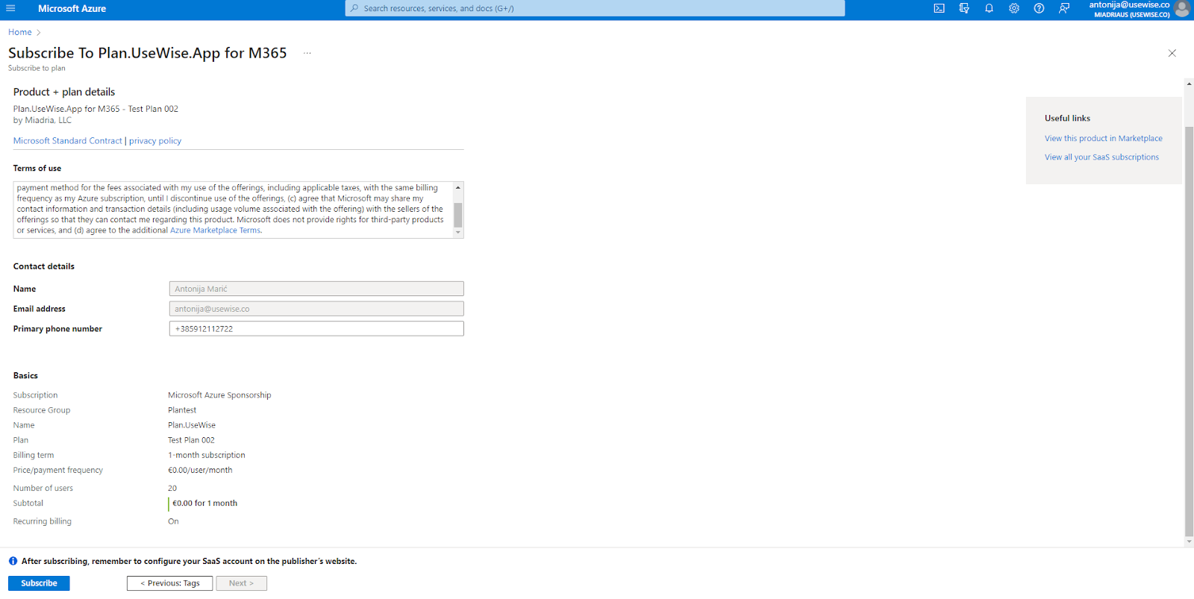Viewport: 1194px width, 599px height.
Task: Click the Email address field
Action: [316, 309]
